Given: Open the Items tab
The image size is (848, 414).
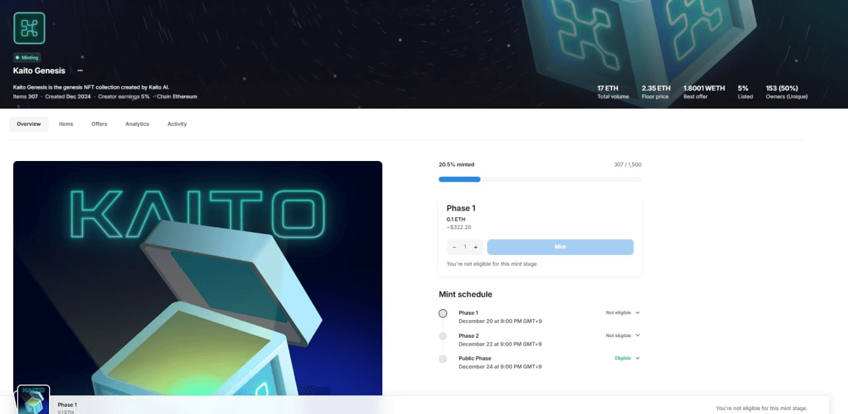Looking at the screenshot, I should pyautogui.click(x=66, y=124).
